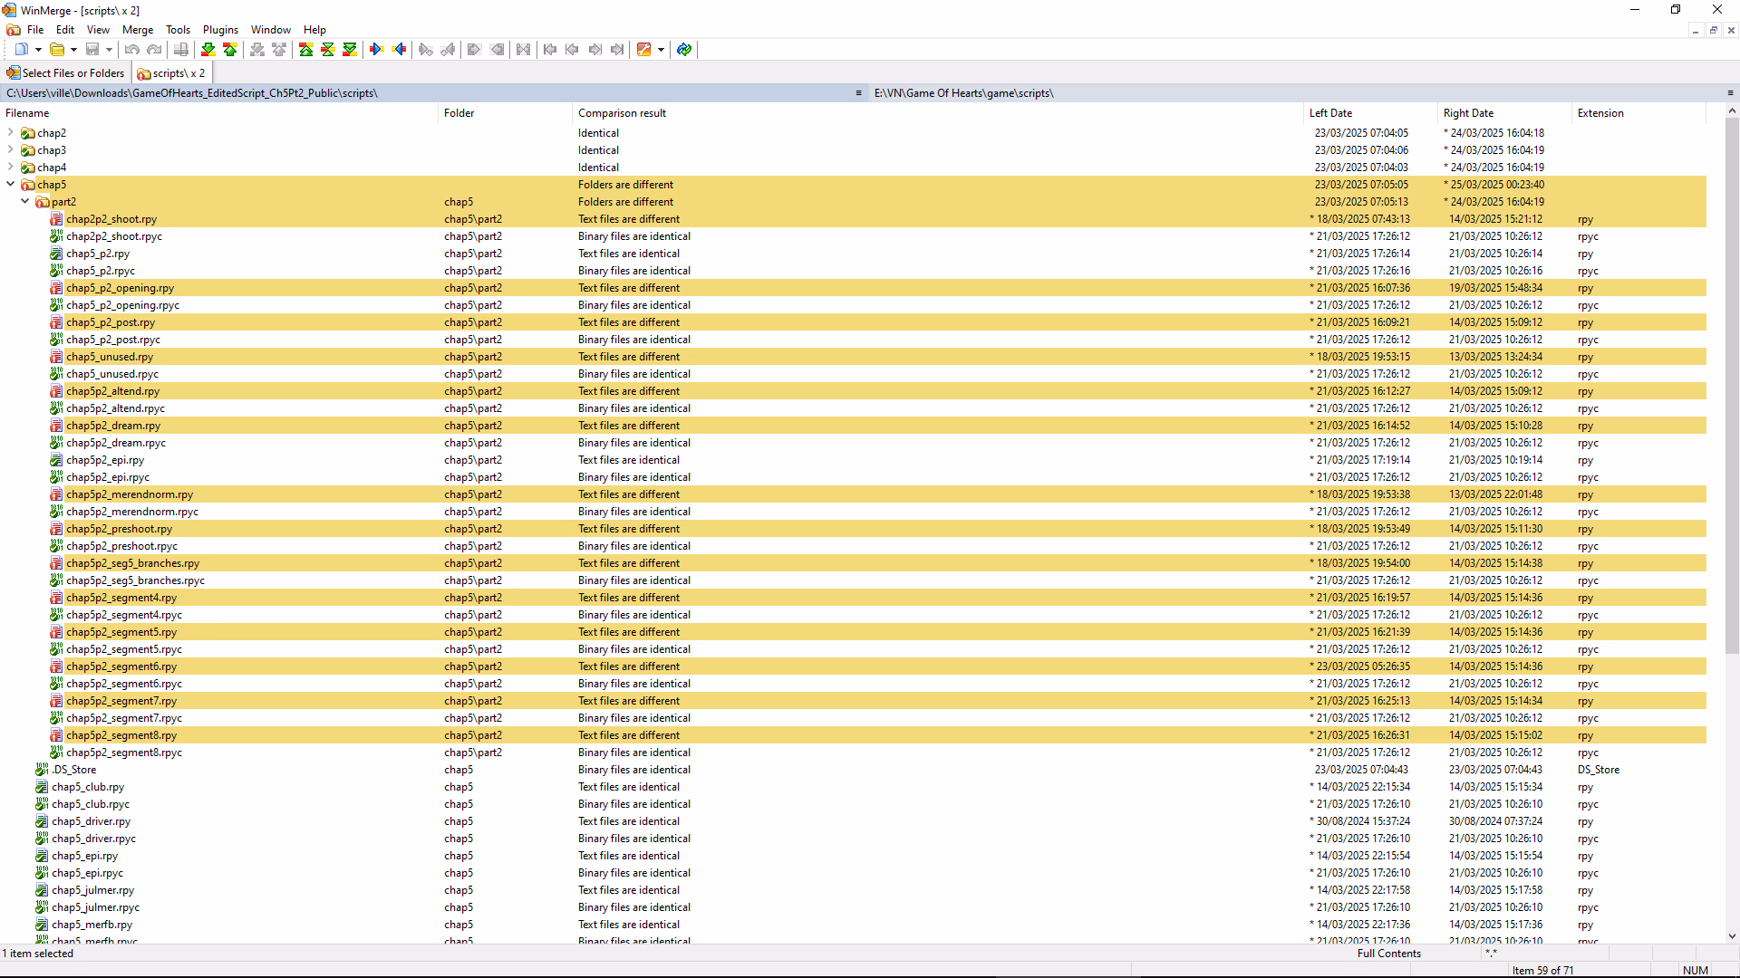Sort by the Extension column header

[x=1638, y=113]
